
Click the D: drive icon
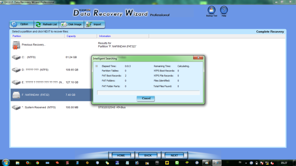click(x=16, y=70)
